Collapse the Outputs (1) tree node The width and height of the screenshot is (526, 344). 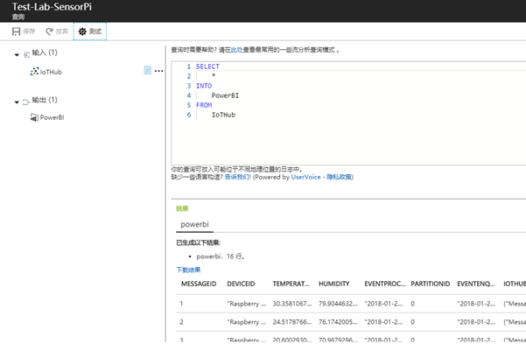tap(17, 102)
